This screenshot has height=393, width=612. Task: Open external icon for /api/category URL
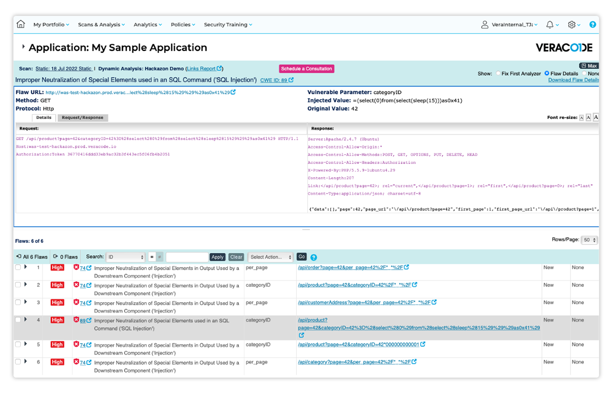pyautogui.click(x=414, y=362)
